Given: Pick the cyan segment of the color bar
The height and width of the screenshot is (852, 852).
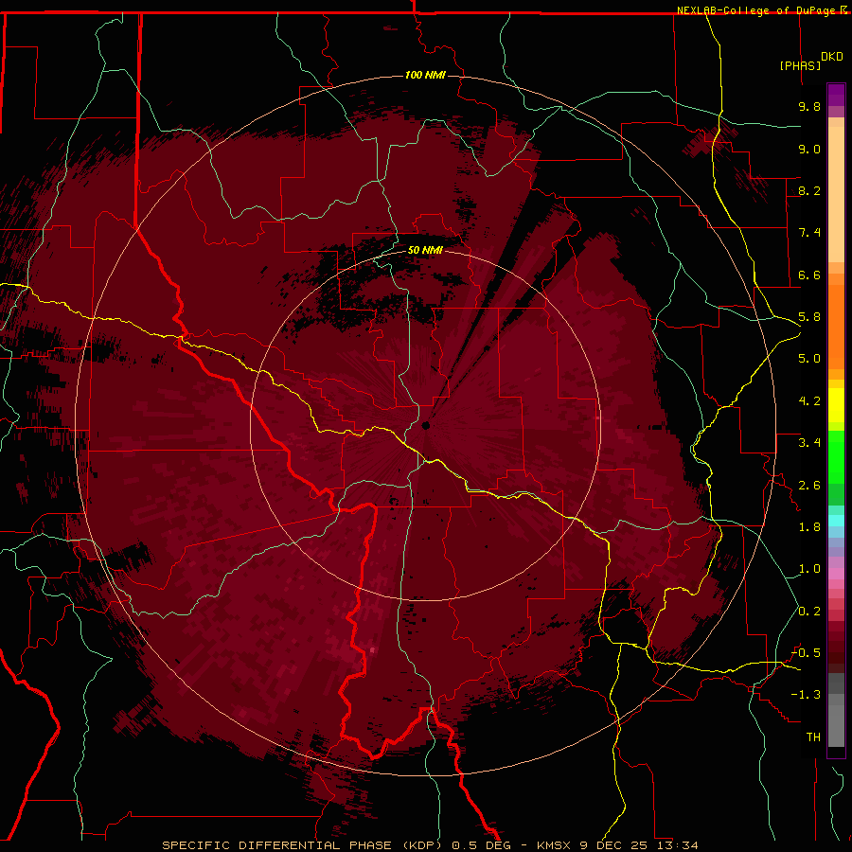Looking at the screenshot, I should (836, 521).
